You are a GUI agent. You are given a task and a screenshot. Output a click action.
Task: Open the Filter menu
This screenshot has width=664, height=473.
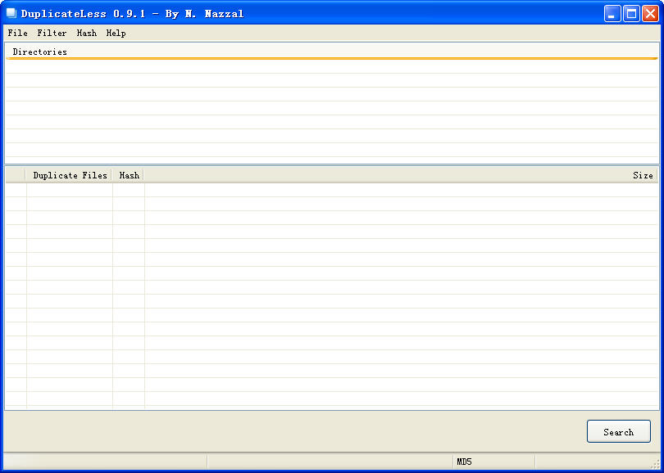pyautogui.click(x=52, y=33)
